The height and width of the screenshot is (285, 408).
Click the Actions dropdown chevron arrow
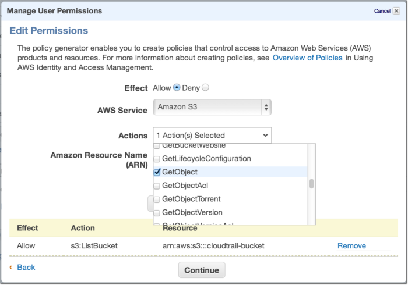(x=265, y=135)
